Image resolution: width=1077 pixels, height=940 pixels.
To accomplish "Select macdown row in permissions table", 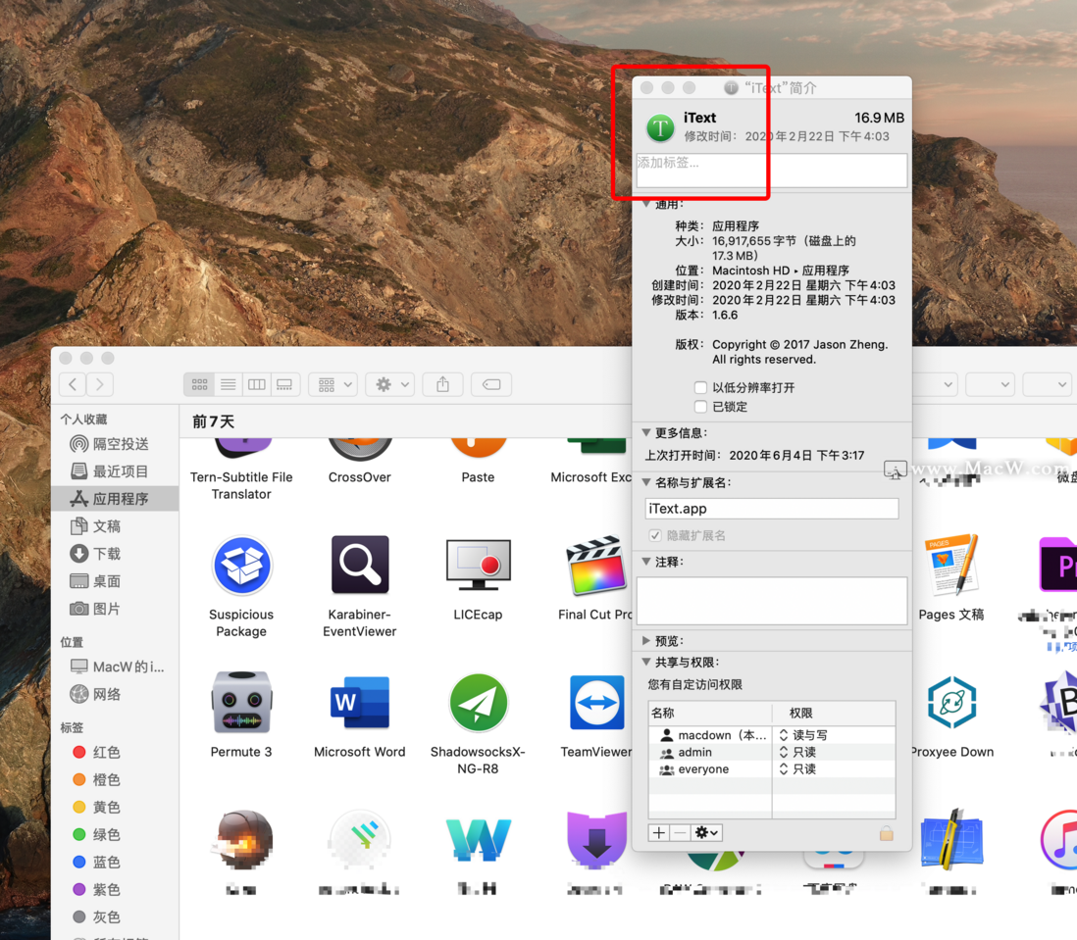I will pos(772,735).
